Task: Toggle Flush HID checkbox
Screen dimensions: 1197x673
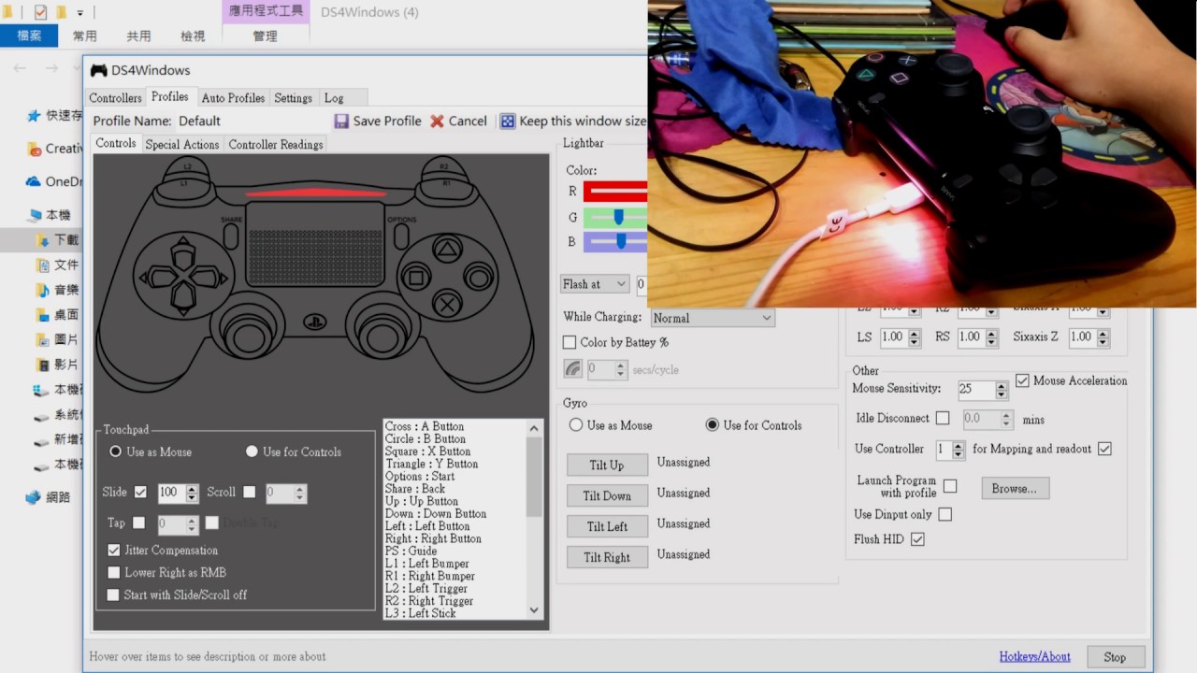Action: pos(917,539)
